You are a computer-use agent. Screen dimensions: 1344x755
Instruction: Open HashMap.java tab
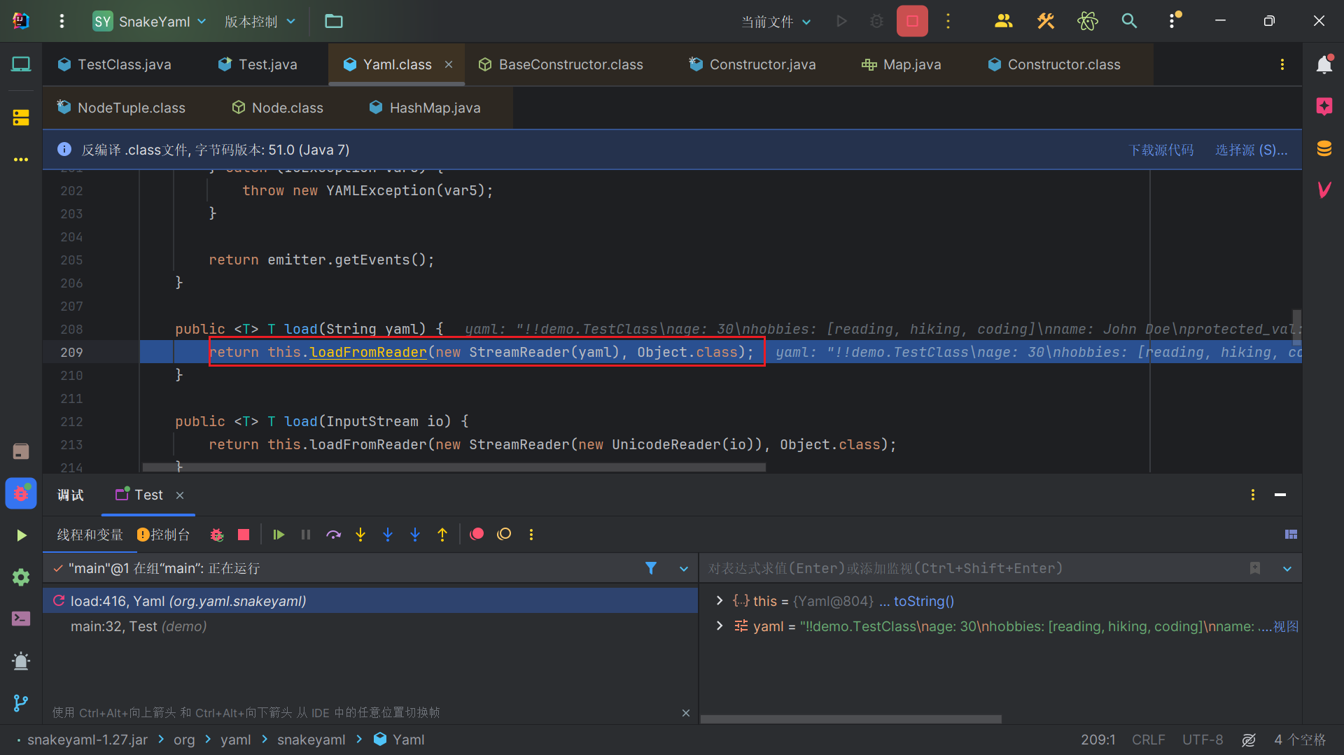426,108
